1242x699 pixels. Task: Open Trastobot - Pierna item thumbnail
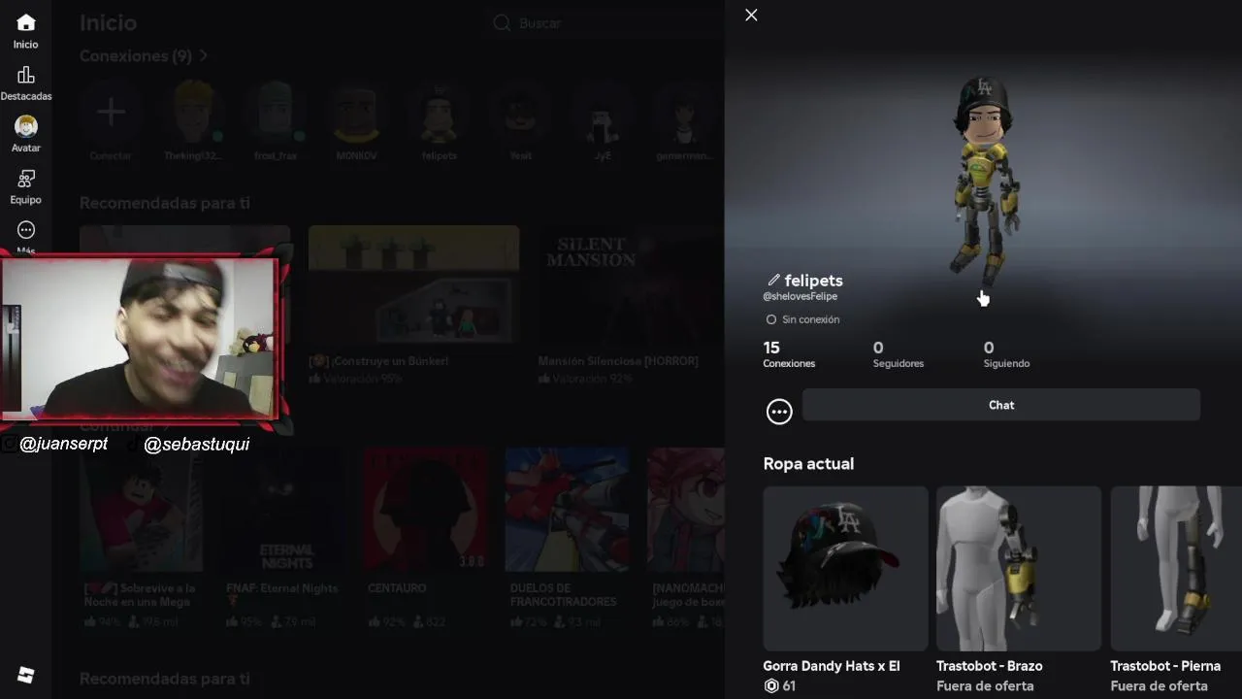pyautogui.click(x=1176, y=568)
